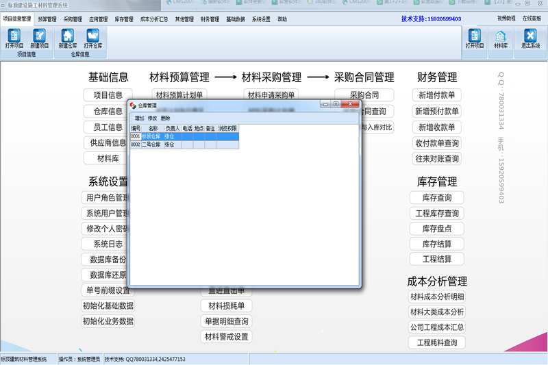Click the 材料预算计划单 button
This screenshot has width=548, height=365.
point(179,95)
